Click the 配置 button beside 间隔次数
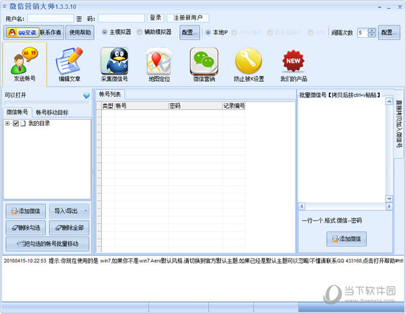This screenshot has height=314, width=406. tap(389, 32)
